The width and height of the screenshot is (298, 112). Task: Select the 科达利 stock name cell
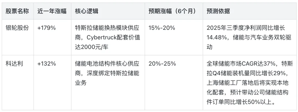[x=14, y=64]
